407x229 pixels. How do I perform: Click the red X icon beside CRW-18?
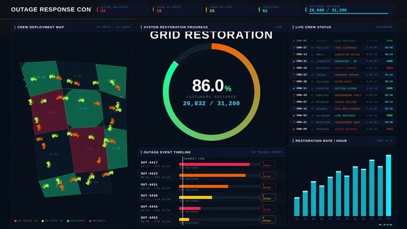[x=294, y=68]
